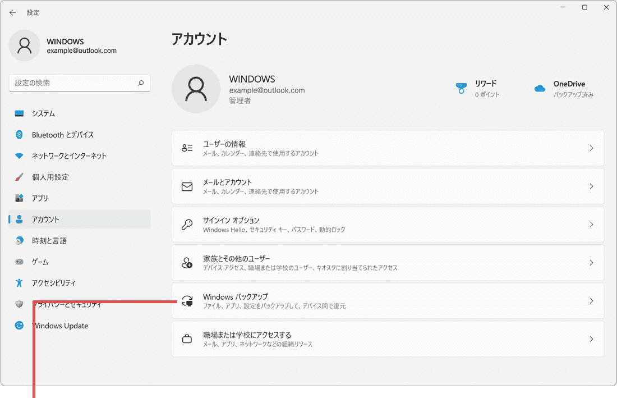Expand the サインイン オプション chevron
Screen dimensions: 617x398
click(x=591, y=224)
